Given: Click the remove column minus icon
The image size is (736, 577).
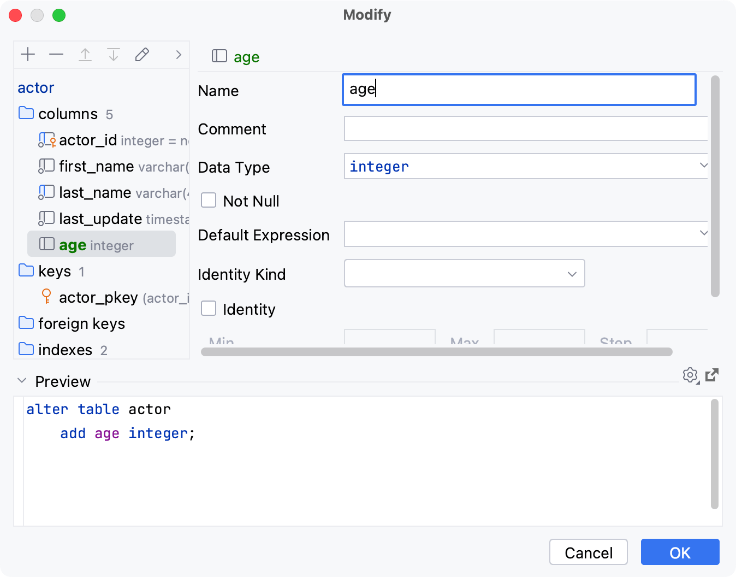Looking at the screenshot, I should (x=56, y=54).
